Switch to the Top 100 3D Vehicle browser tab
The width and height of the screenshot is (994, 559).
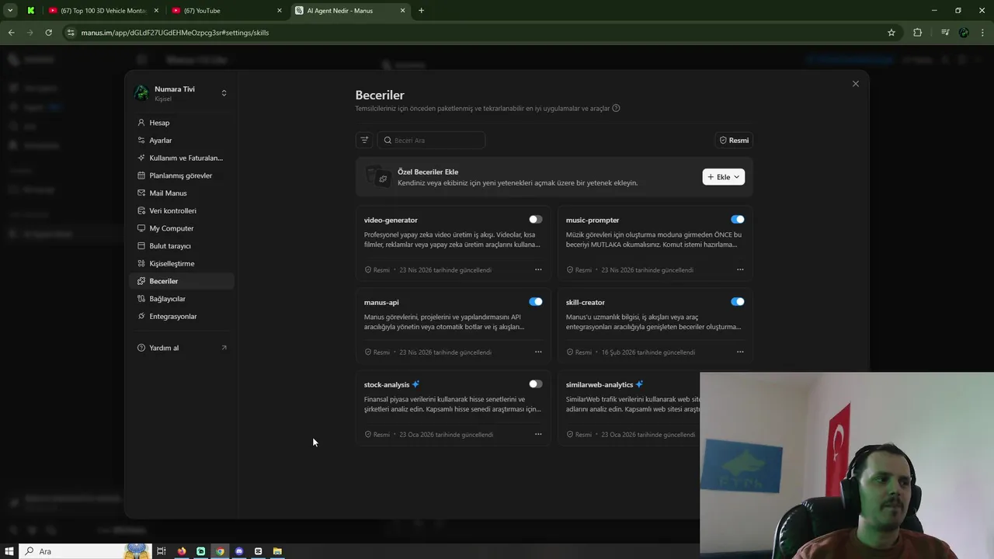pyautogui.click(x=103, y=11)
